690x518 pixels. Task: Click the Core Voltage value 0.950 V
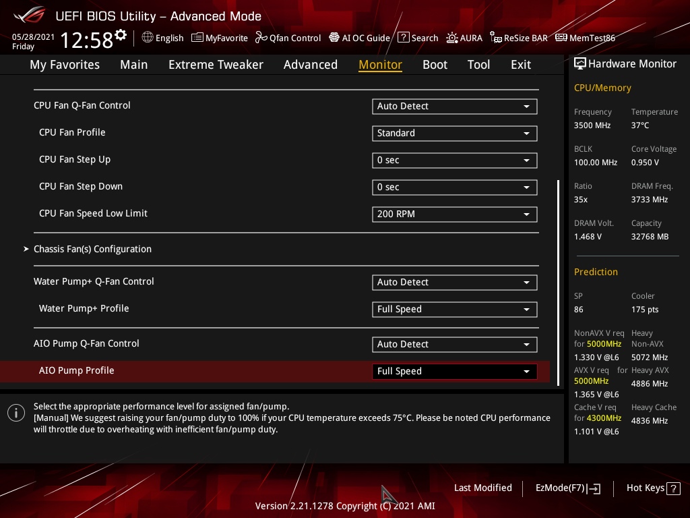coord(645,163)
